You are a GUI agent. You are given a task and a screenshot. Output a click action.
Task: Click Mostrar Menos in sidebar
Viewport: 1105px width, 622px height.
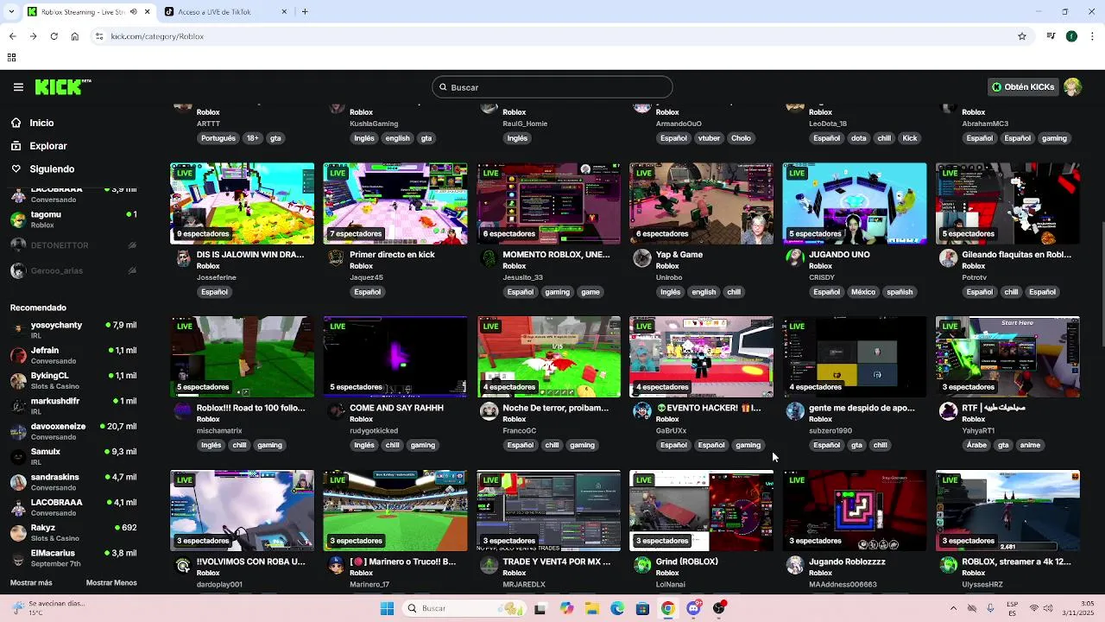(x=111, y=583)
